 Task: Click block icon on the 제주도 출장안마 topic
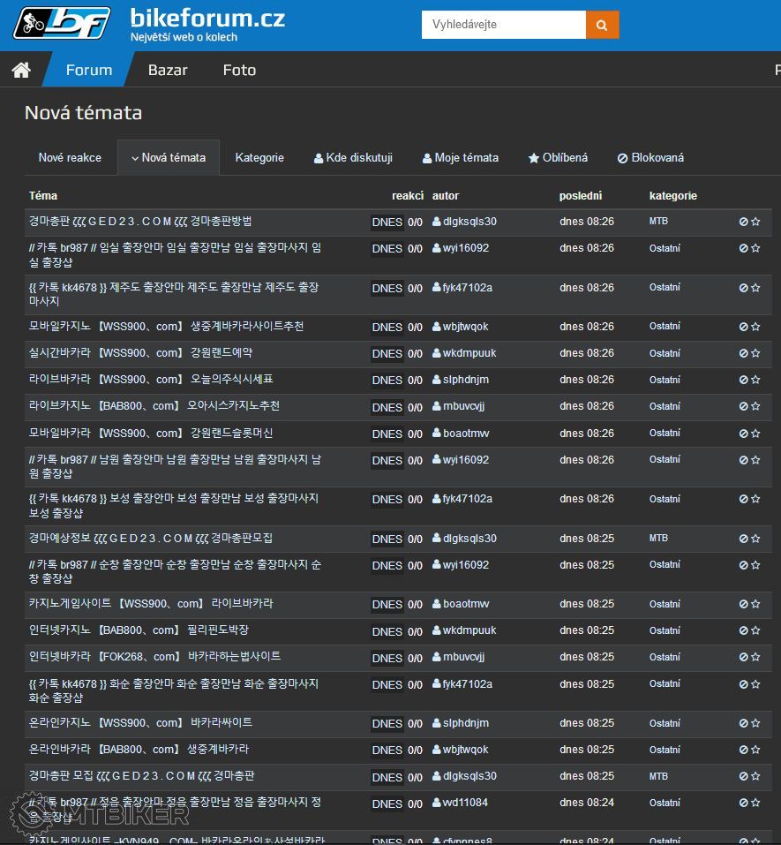pos(743,288)
